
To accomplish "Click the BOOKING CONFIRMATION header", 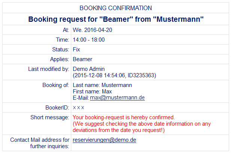I will pos(115,8).
